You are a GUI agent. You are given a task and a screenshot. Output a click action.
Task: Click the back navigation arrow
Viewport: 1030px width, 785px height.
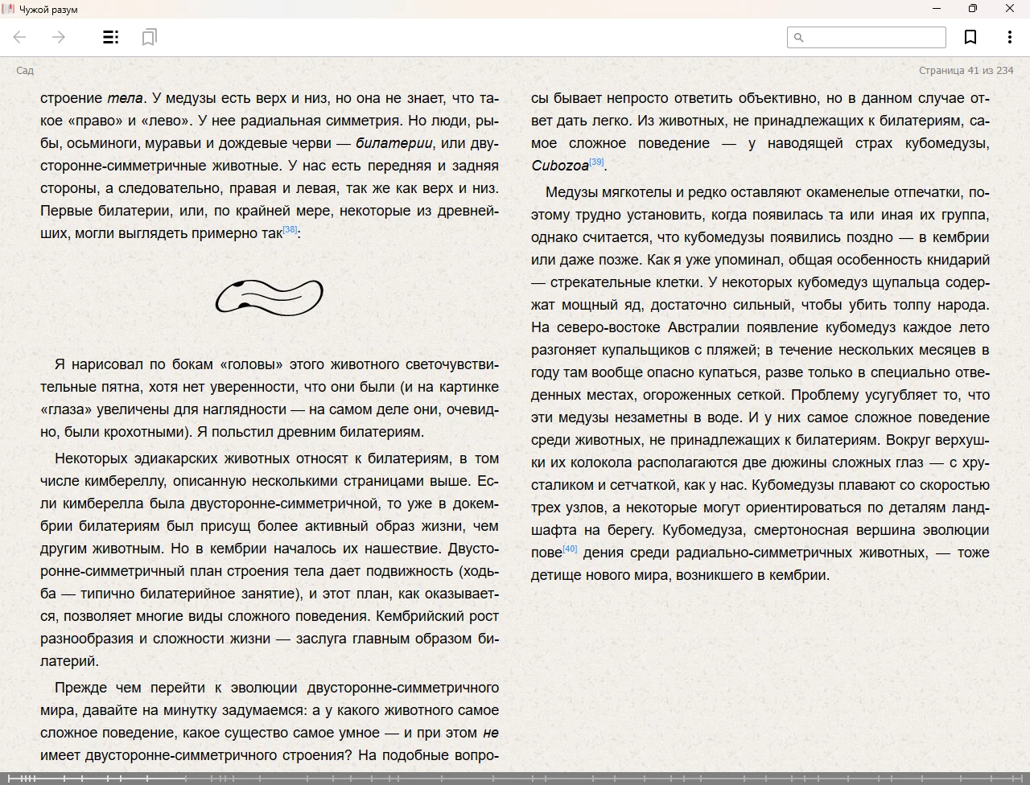tap(20, 37)
